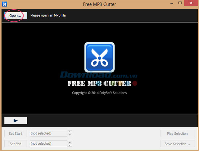Minimize the Free MP3 Cutter window
This screenshot has width=199, height=151.
tap(172, 3)
